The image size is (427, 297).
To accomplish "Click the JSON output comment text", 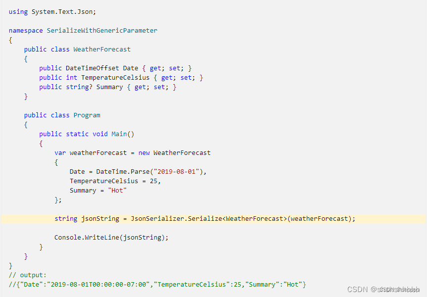I will (158, 285).
